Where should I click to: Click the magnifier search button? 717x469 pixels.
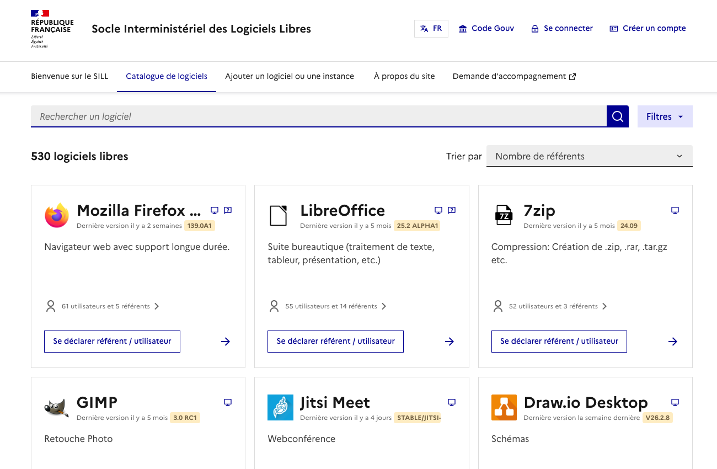618,116
